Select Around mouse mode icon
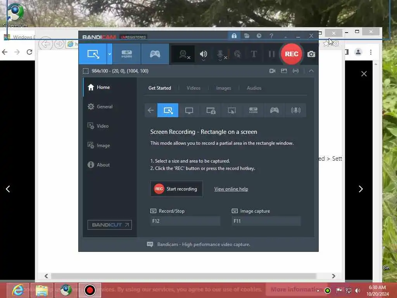Viewport: 397px width, 298px height. (x=232, y=110)
